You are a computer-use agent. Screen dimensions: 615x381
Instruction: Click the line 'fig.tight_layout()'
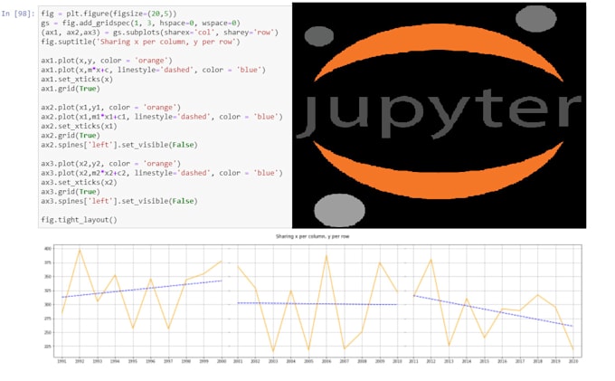pyautogui.click(x=79, y=220)
